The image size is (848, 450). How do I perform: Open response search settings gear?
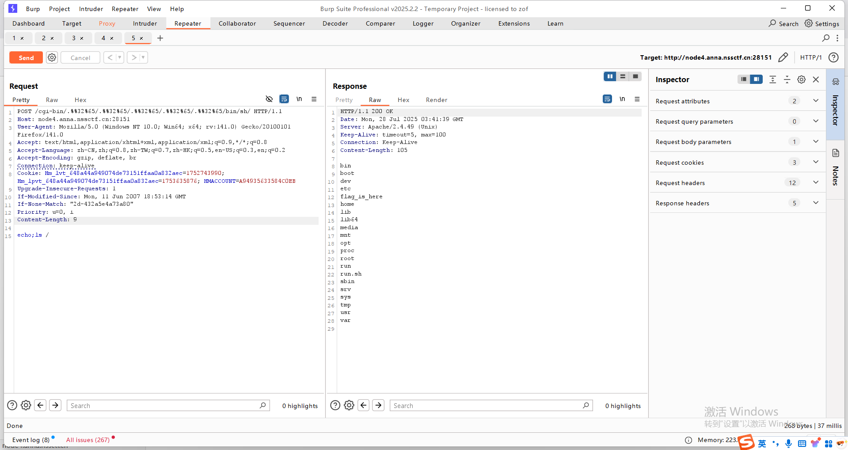click(349, 405)
